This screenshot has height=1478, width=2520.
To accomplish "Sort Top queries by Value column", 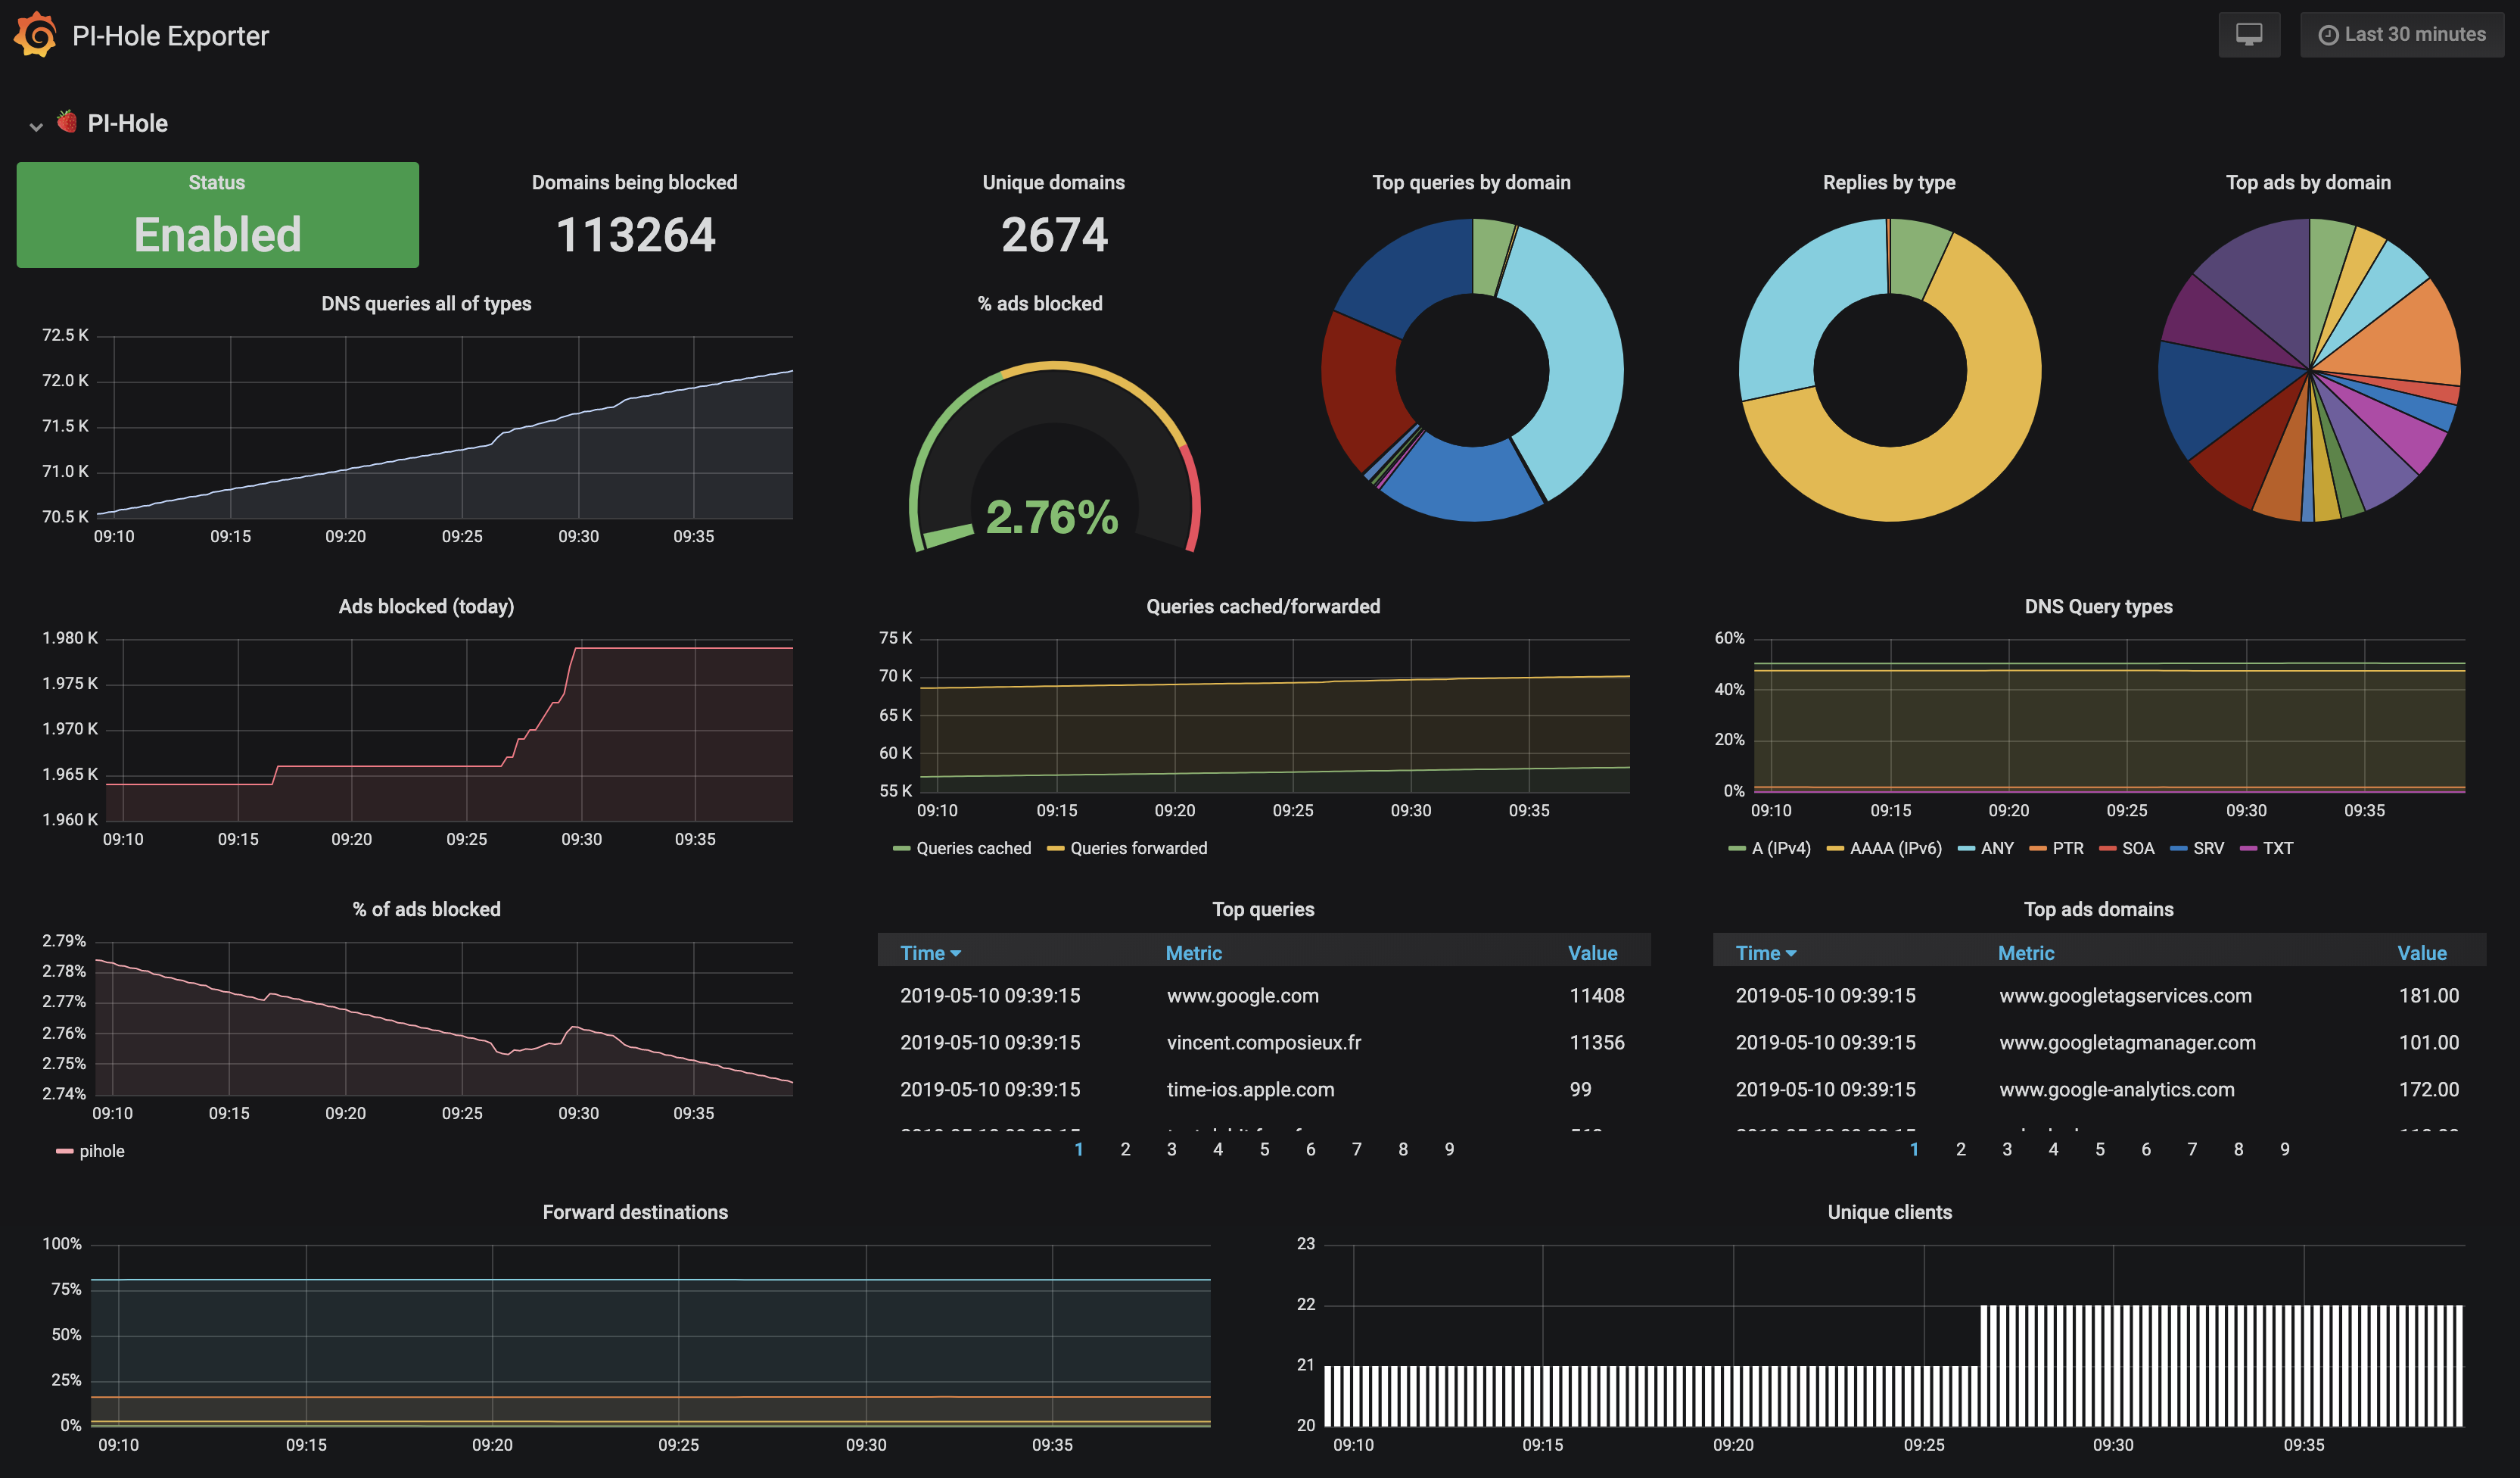I will click(1592, 953).
